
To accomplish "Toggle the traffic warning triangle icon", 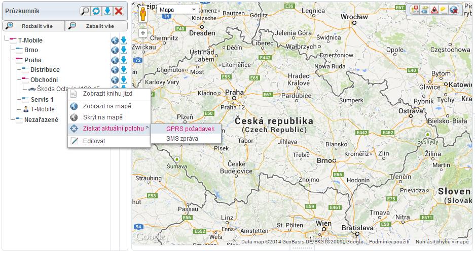I will 434,10.
